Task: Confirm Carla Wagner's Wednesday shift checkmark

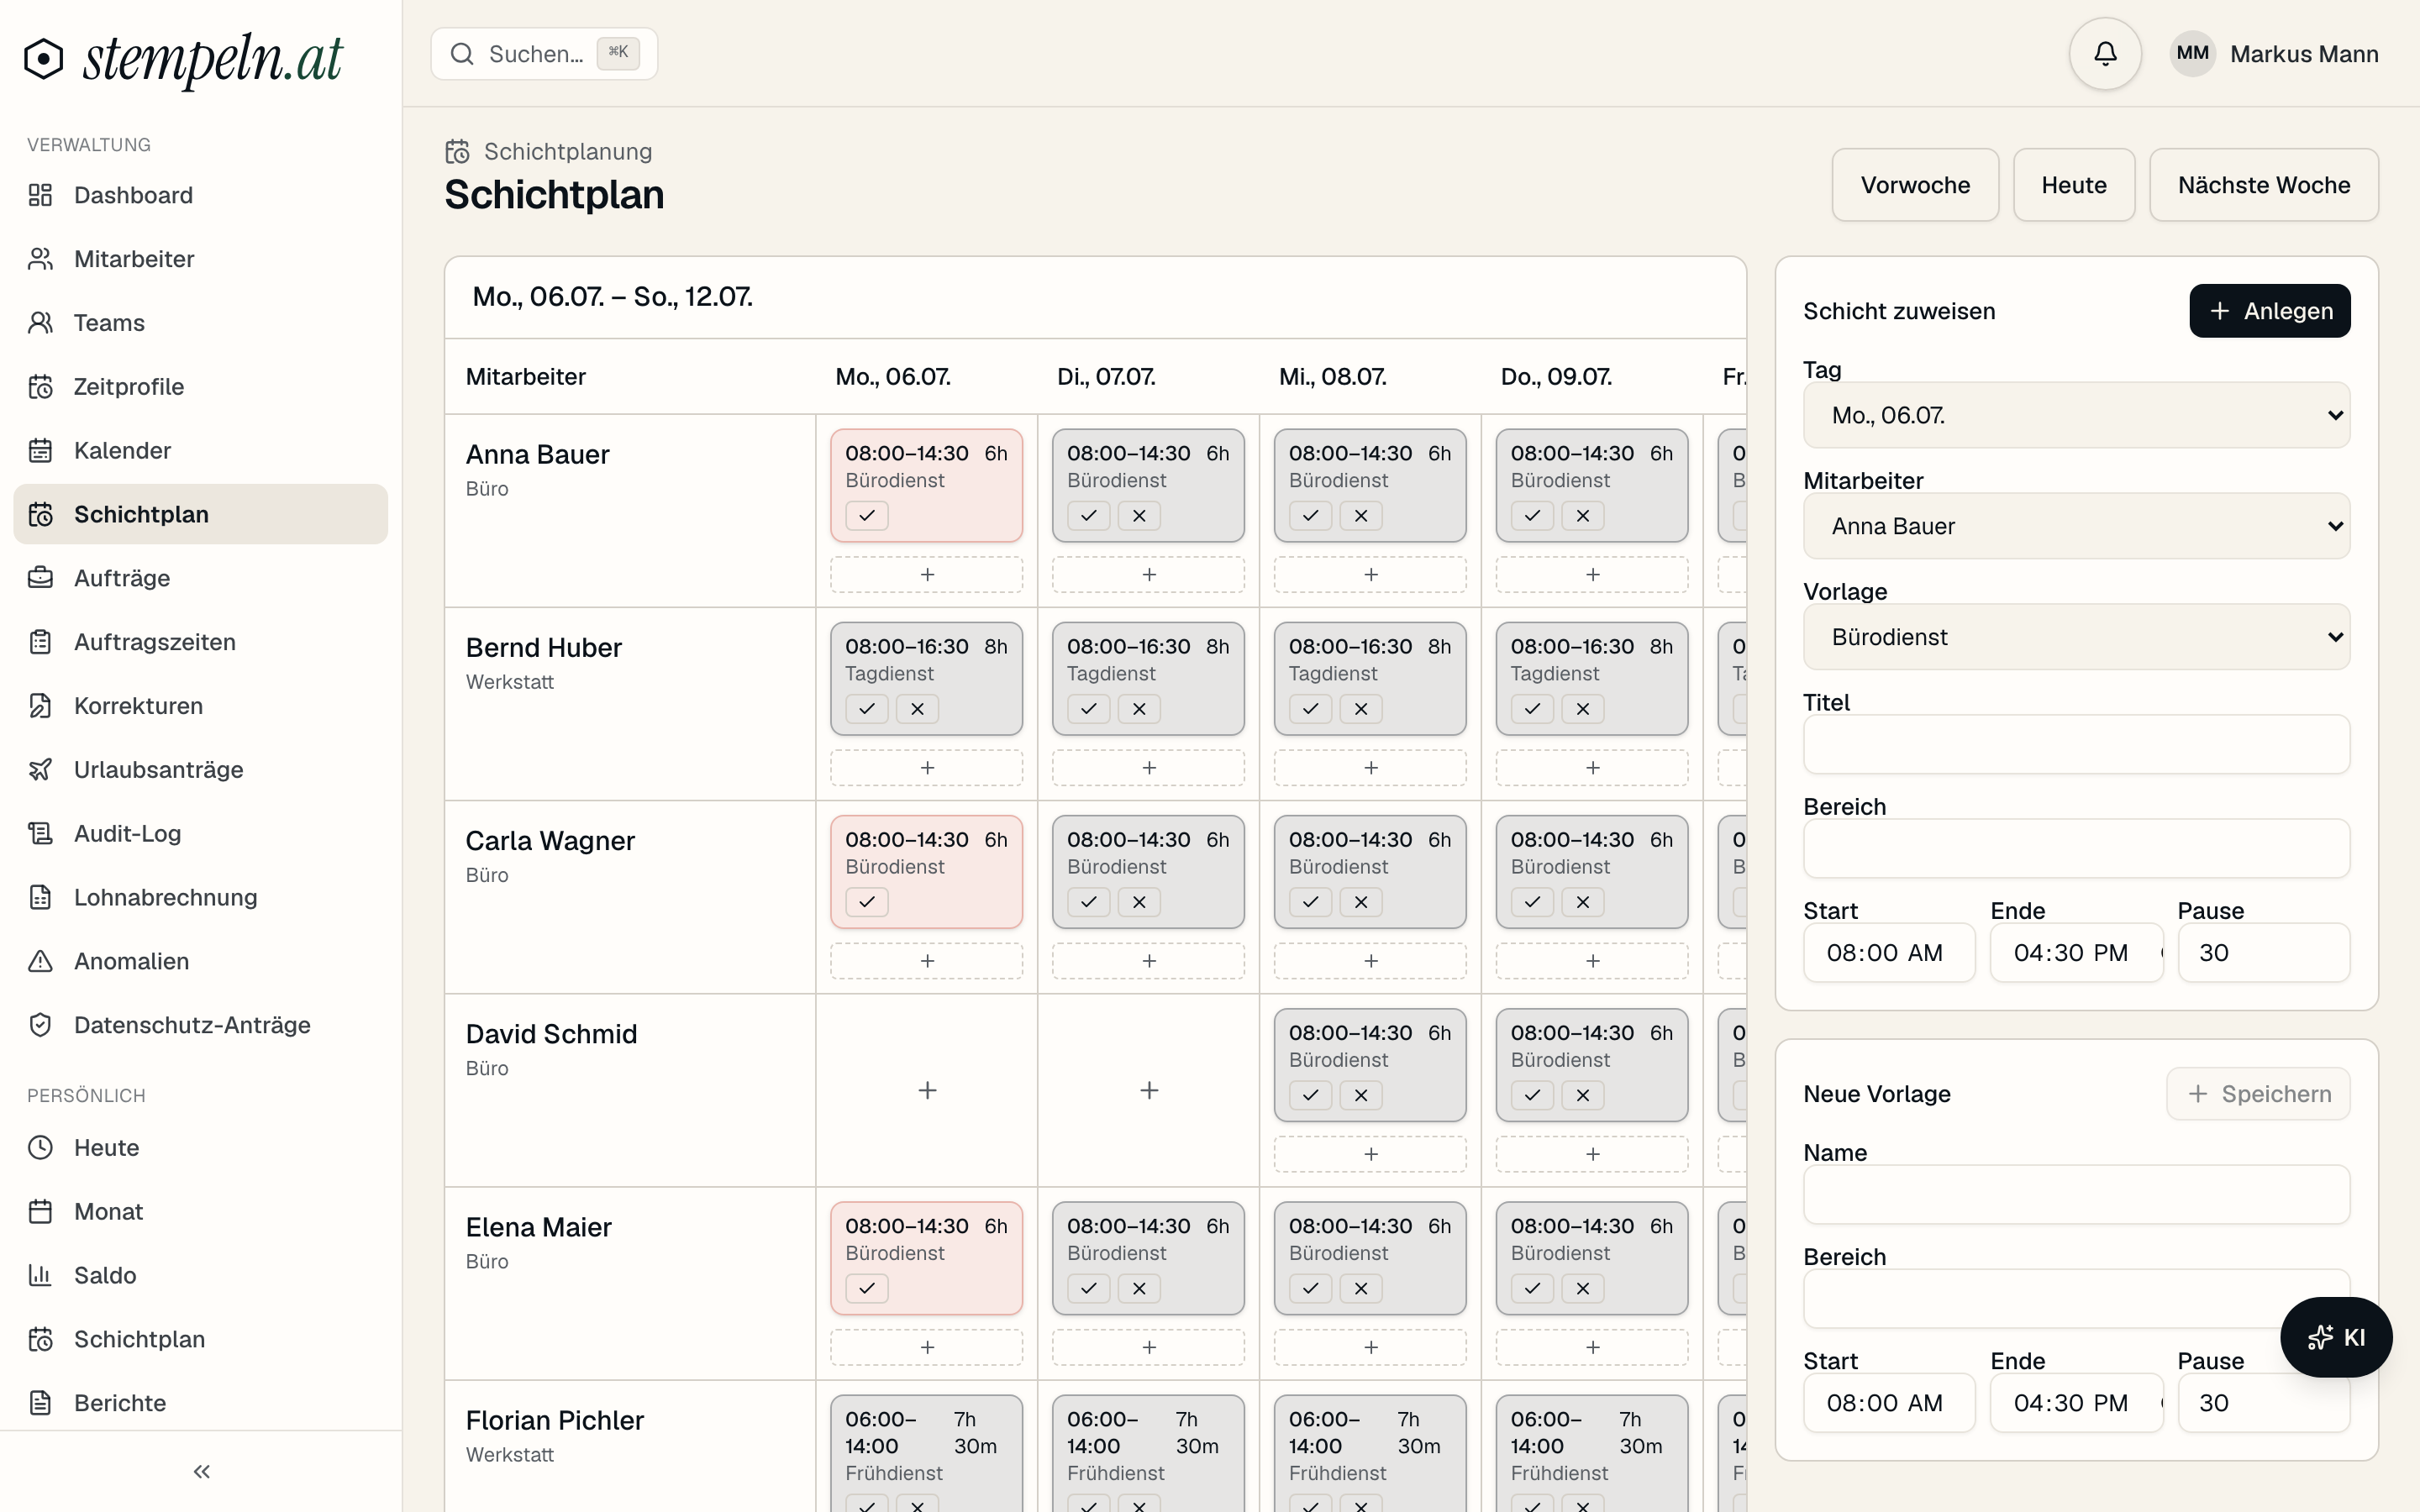Action: tap(1311, 902)
